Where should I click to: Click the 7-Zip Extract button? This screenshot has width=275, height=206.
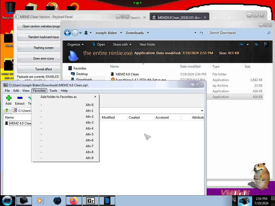20,100
